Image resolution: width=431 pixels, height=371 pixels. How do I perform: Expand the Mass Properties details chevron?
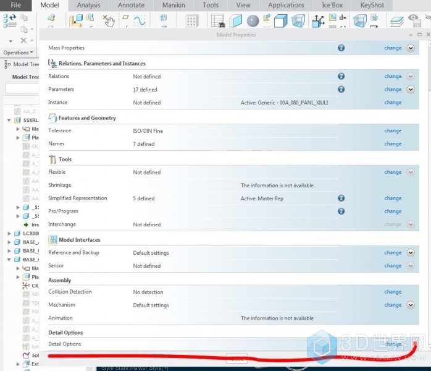(x=411, y=48)
